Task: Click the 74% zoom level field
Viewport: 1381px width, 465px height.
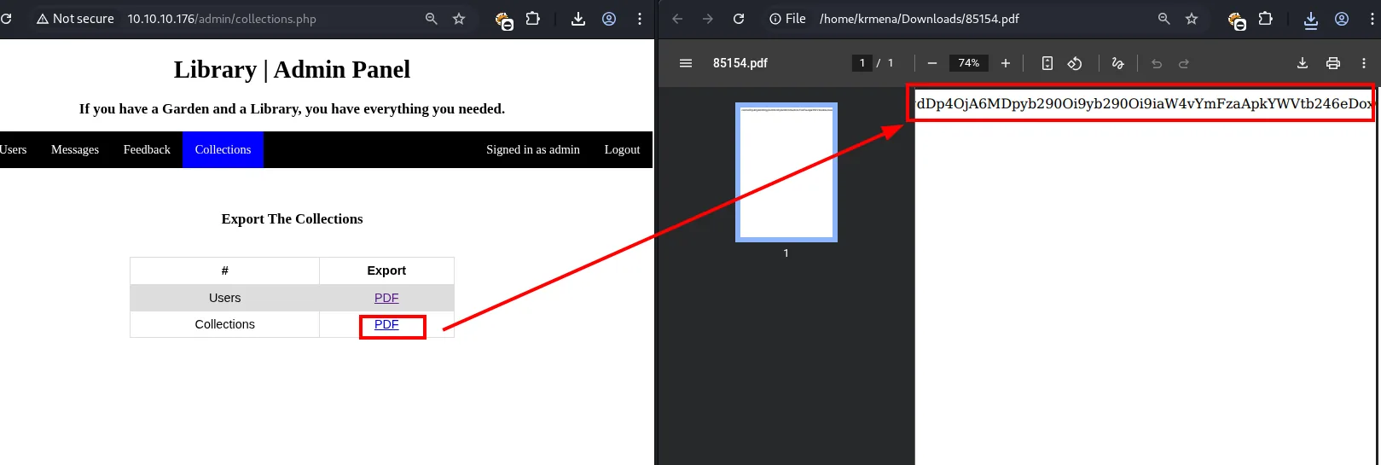Action: pyautogui.click(x=969, y=63)
